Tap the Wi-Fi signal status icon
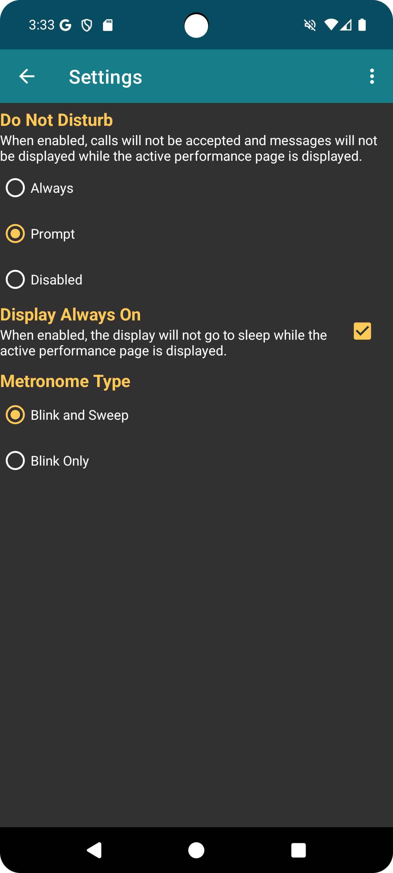The height and width of the screenshot is (873, 393). pyautogui.click(x=331, y=25)
